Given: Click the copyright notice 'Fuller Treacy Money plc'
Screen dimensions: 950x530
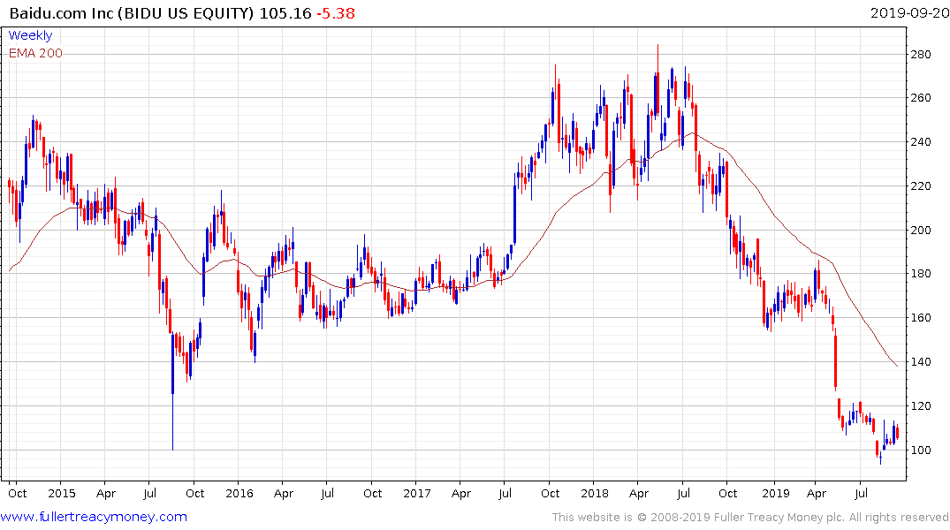Looking at the screenshot, I should [x=779, y=518].
